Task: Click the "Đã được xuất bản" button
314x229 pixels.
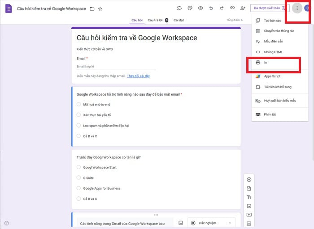Action: pyautogui.click(x=269, y=8)
